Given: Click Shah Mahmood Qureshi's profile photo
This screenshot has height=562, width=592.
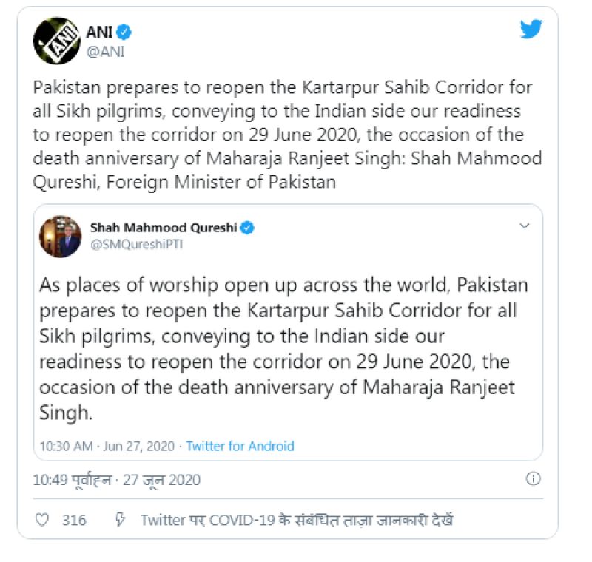Looking at the screenshot, I should tap(61, 237).
